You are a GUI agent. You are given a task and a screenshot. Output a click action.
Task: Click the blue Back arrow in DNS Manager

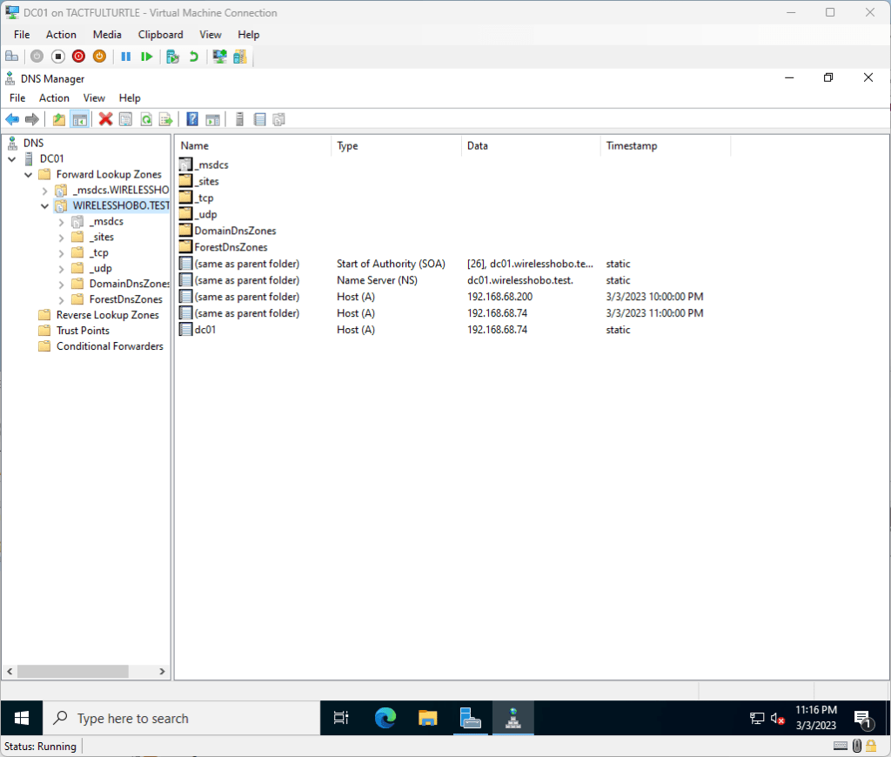click(x=12, y=119)
